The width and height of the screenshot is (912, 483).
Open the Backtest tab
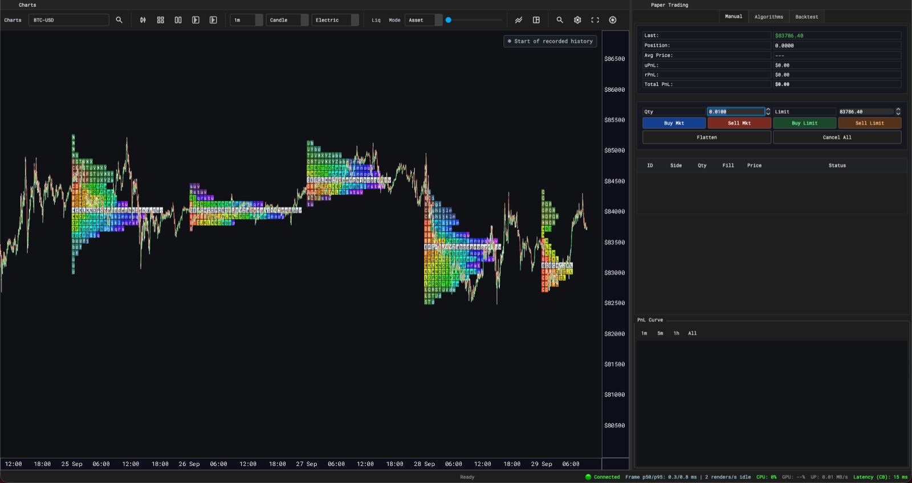807,17
